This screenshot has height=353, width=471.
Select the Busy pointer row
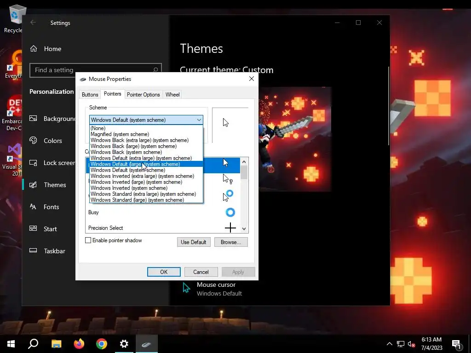163,212
